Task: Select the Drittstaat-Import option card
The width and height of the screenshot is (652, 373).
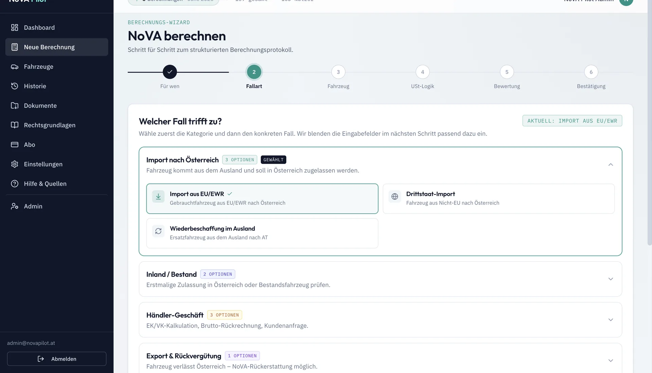Action: click(x=499, y=199)
